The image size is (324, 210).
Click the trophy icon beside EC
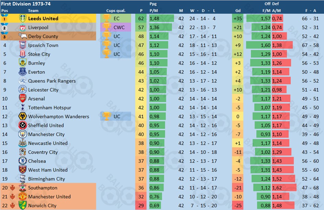point(107,19)
